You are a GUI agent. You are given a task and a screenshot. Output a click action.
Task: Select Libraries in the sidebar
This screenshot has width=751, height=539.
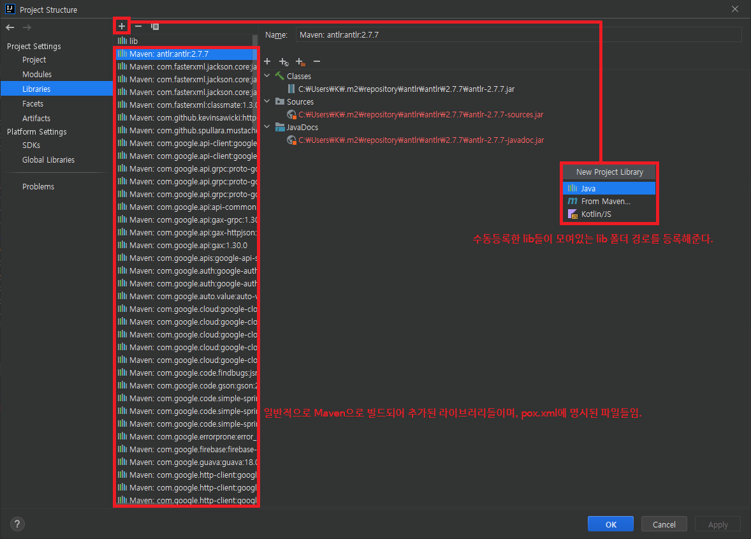(x=57, y=89)
